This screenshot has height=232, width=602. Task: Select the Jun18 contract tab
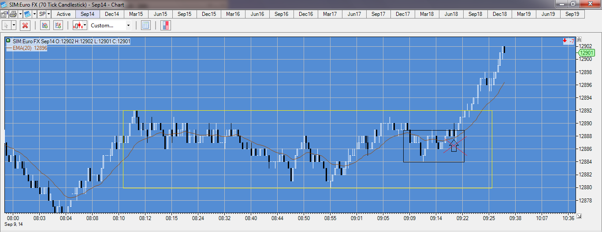point(451,14)
